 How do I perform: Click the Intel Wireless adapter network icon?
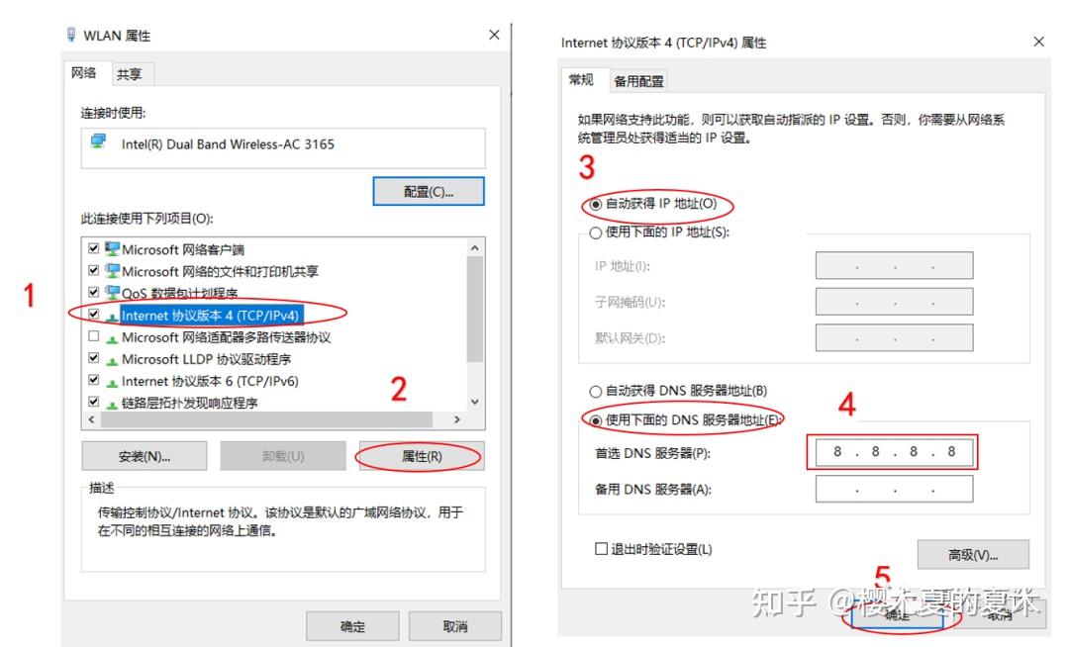pyautogui.click(x=98, y=141)
